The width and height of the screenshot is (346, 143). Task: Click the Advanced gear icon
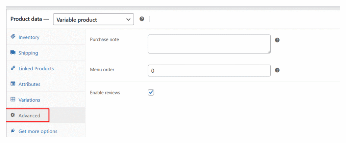[13, 115]
